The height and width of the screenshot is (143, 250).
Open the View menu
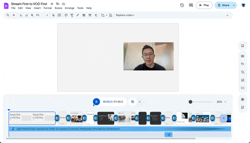click(28, 8)
